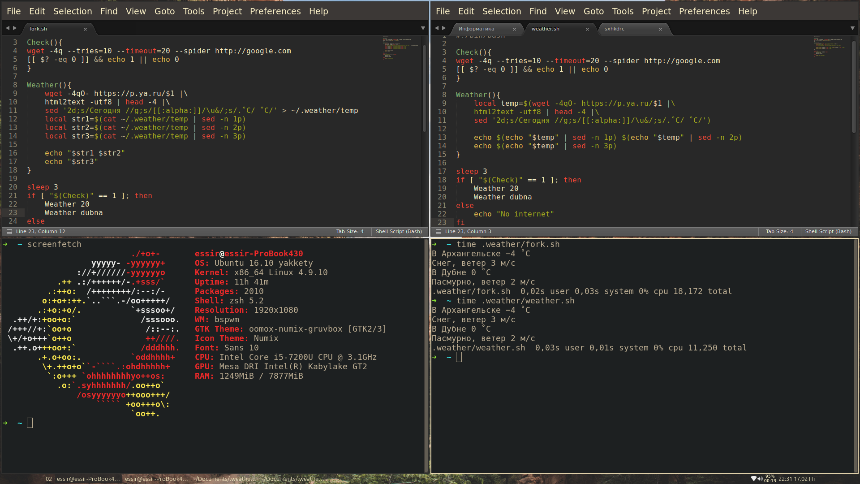Open tab list dropdown in right editor
The width and height of the screenshot is (860, 484).
pos(852,28)
